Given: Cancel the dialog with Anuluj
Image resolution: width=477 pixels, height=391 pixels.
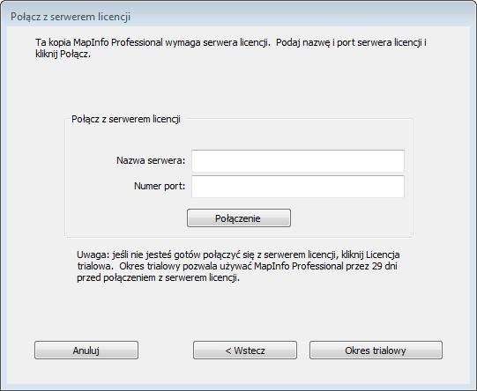Looking at the screenshot, I should [x=86, y=350].
